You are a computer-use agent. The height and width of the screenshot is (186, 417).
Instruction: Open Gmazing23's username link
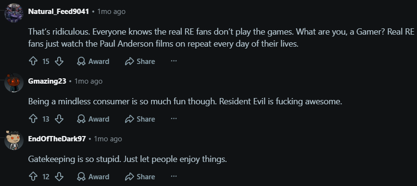click(x=47, y=81)
